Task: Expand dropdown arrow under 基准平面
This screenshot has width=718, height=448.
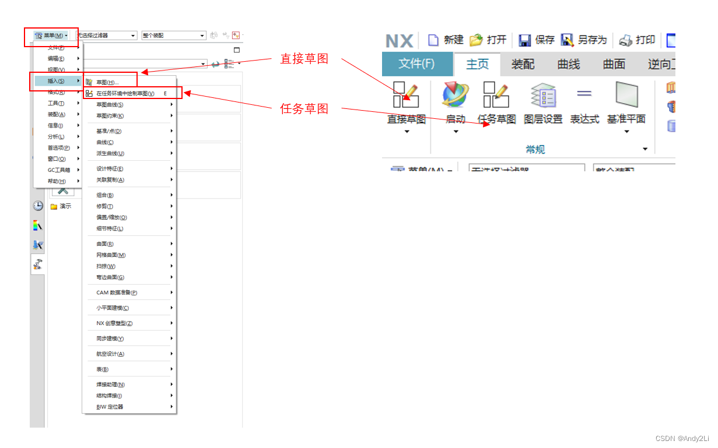Action: click(x=626, y=132)
